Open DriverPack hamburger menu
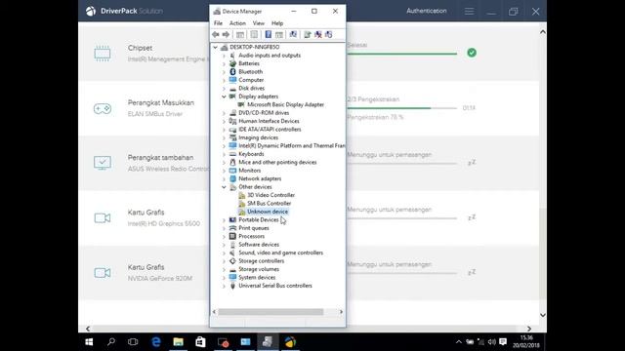 [469, 12]
